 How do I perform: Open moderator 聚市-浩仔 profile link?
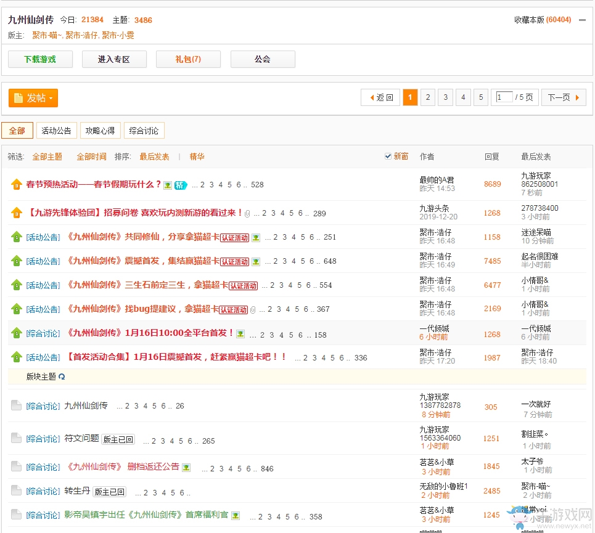click(x=81, y=35)
